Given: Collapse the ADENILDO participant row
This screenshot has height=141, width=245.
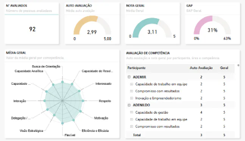Looking at the screenshot, I should point(129,105).
